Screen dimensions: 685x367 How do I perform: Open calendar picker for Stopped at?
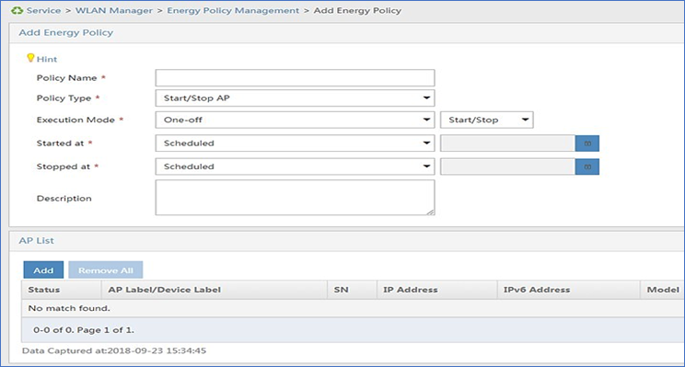point(587,166)
